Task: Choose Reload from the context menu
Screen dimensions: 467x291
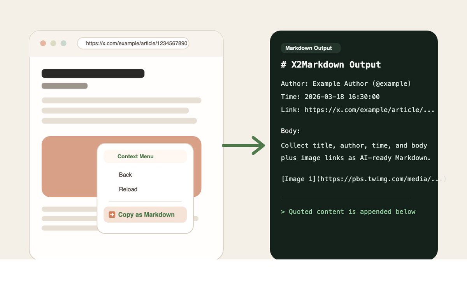Action: (x=128, y=189)
